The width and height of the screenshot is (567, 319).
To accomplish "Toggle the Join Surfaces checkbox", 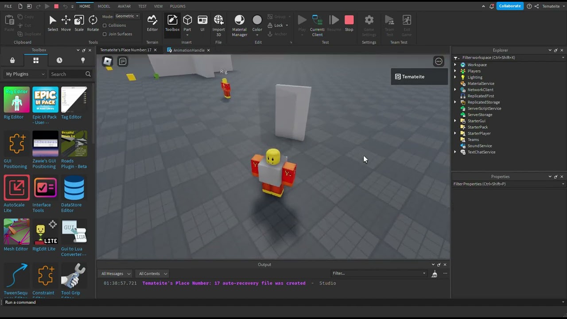I will click(105, 34).
